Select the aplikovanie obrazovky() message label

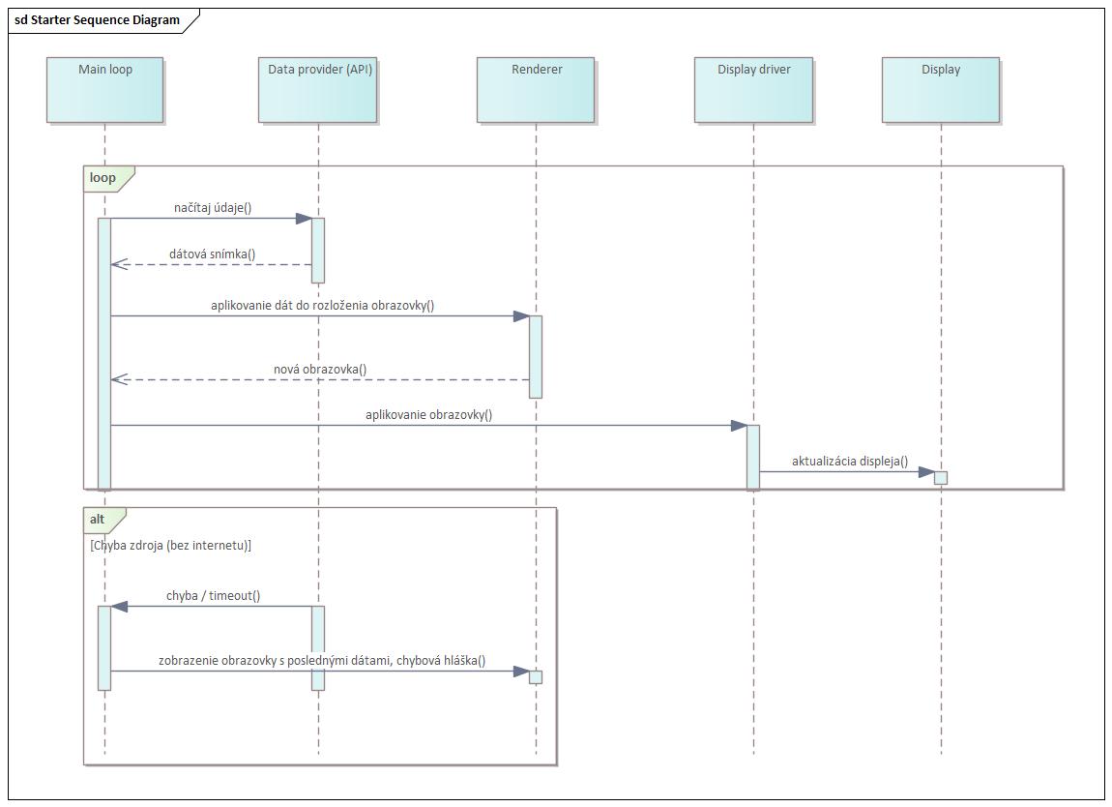tap(428, 415)
